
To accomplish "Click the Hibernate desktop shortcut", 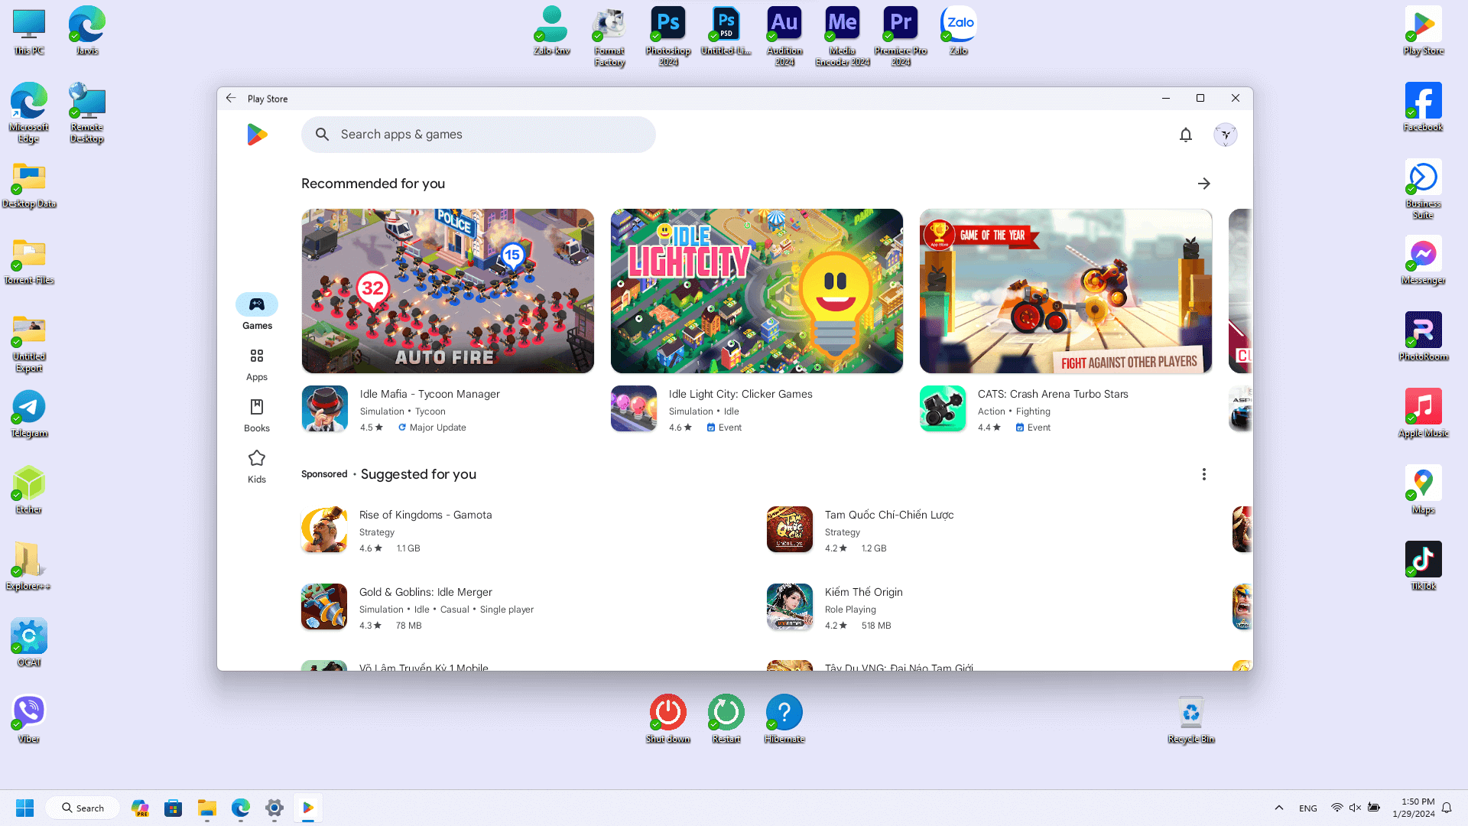I will pyautogui.click(x=784, y=720).
